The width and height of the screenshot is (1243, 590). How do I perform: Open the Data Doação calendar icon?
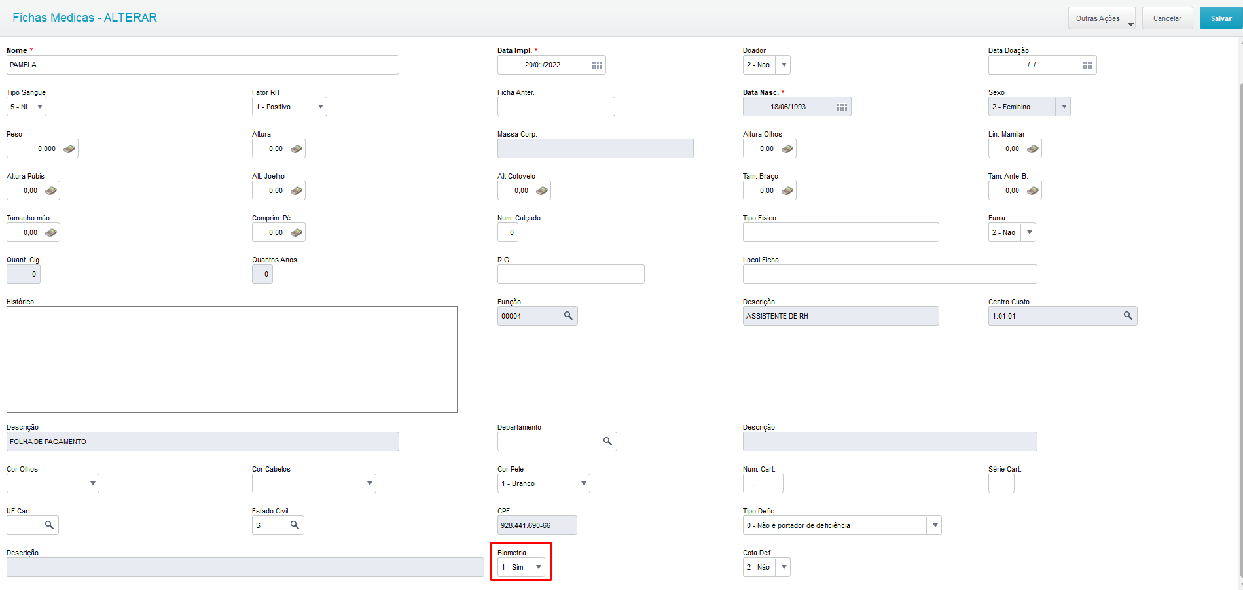pos(1087,64)
